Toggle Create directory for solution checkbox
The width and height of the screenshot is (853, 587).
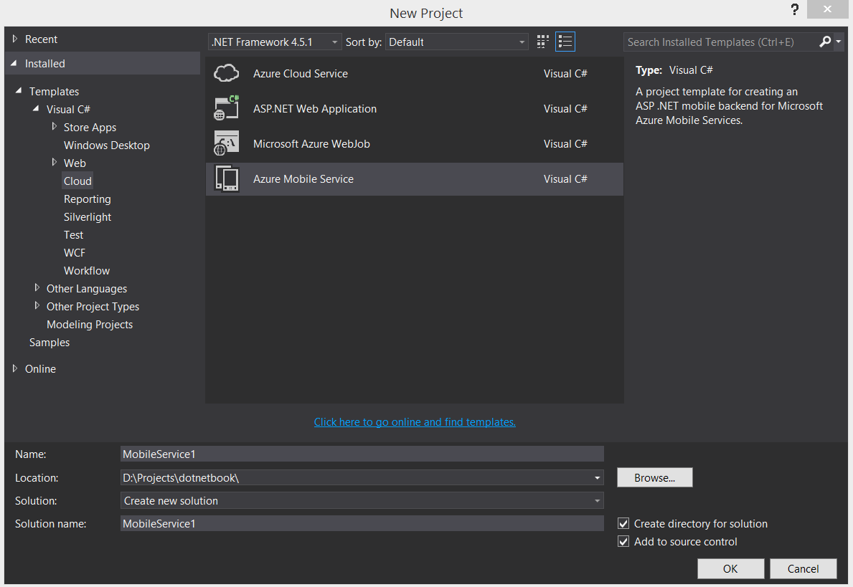(x=623, y=523)
